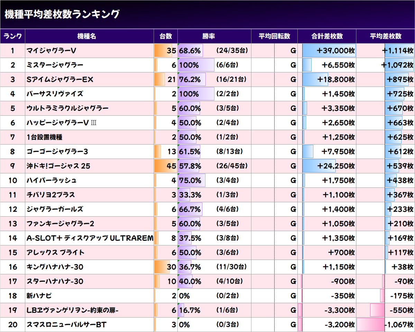This screenshot has width=415, height=332.
Task: Click the -1,067枚 average difference value
Action: tap(399, 325)
